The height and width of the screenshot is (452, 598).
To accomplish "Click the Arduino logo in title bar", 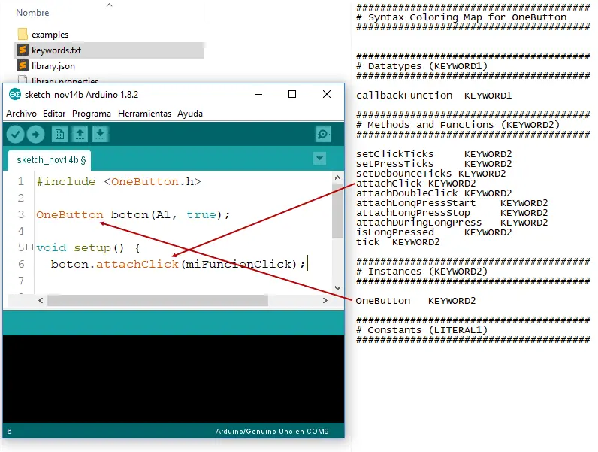I will pyautogui.click(x=14, y=95).
